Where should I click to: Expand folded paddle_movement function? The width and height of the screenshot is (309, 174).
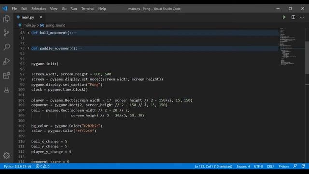coord(28,48)
